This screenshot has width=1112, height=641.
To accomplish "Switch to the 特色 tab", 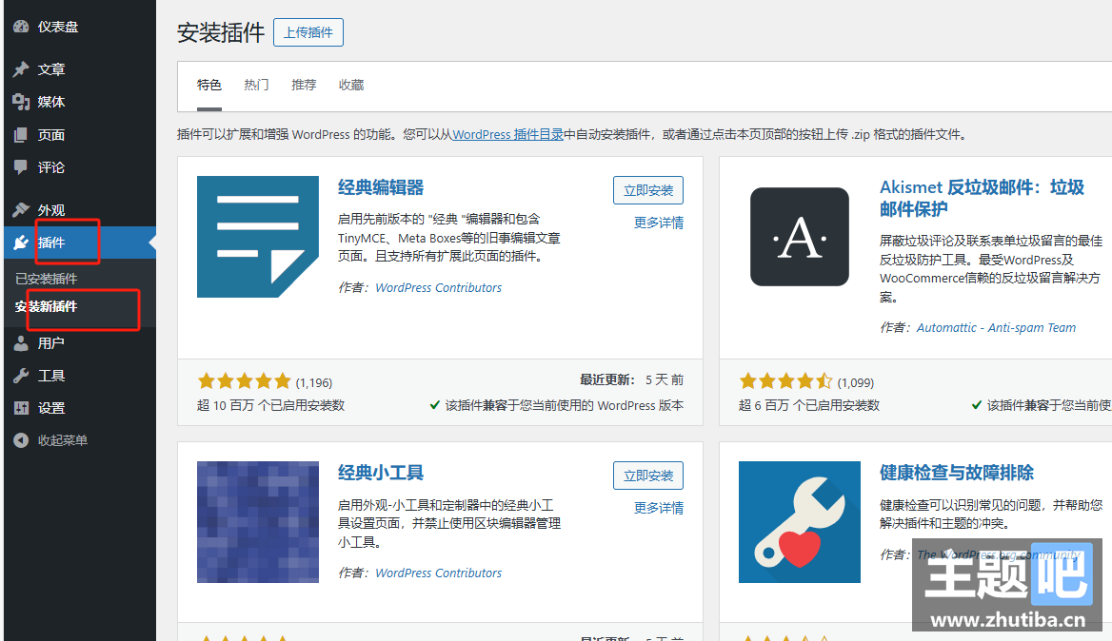I will tap(209, 85).
